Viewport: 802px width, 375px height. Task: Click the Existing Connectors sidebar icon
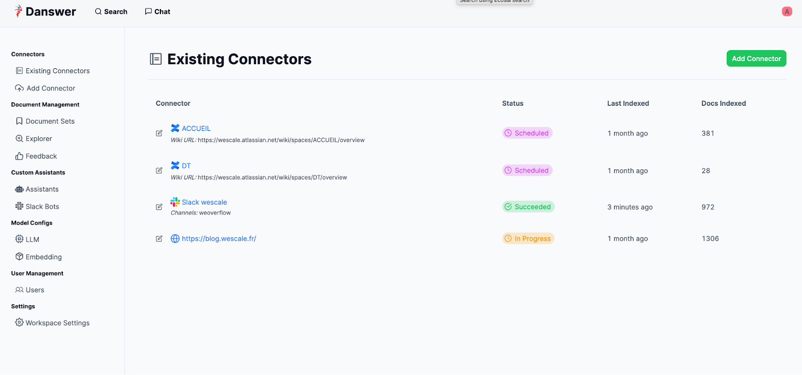[x=19, y=71]
